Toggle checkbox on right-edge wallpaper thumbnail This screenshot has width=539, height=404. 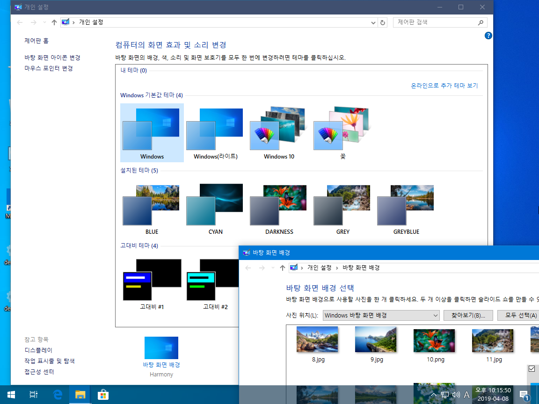(532, 368)
